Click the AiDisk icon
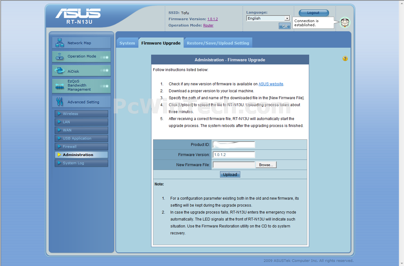 (x=60, y=71)
